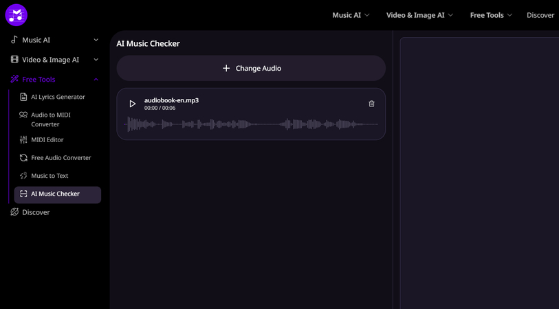Delete audiobook-en.mp3 with the trash icon
The height and width of the screenshot is (309, 559).
[x=371, y=104]
